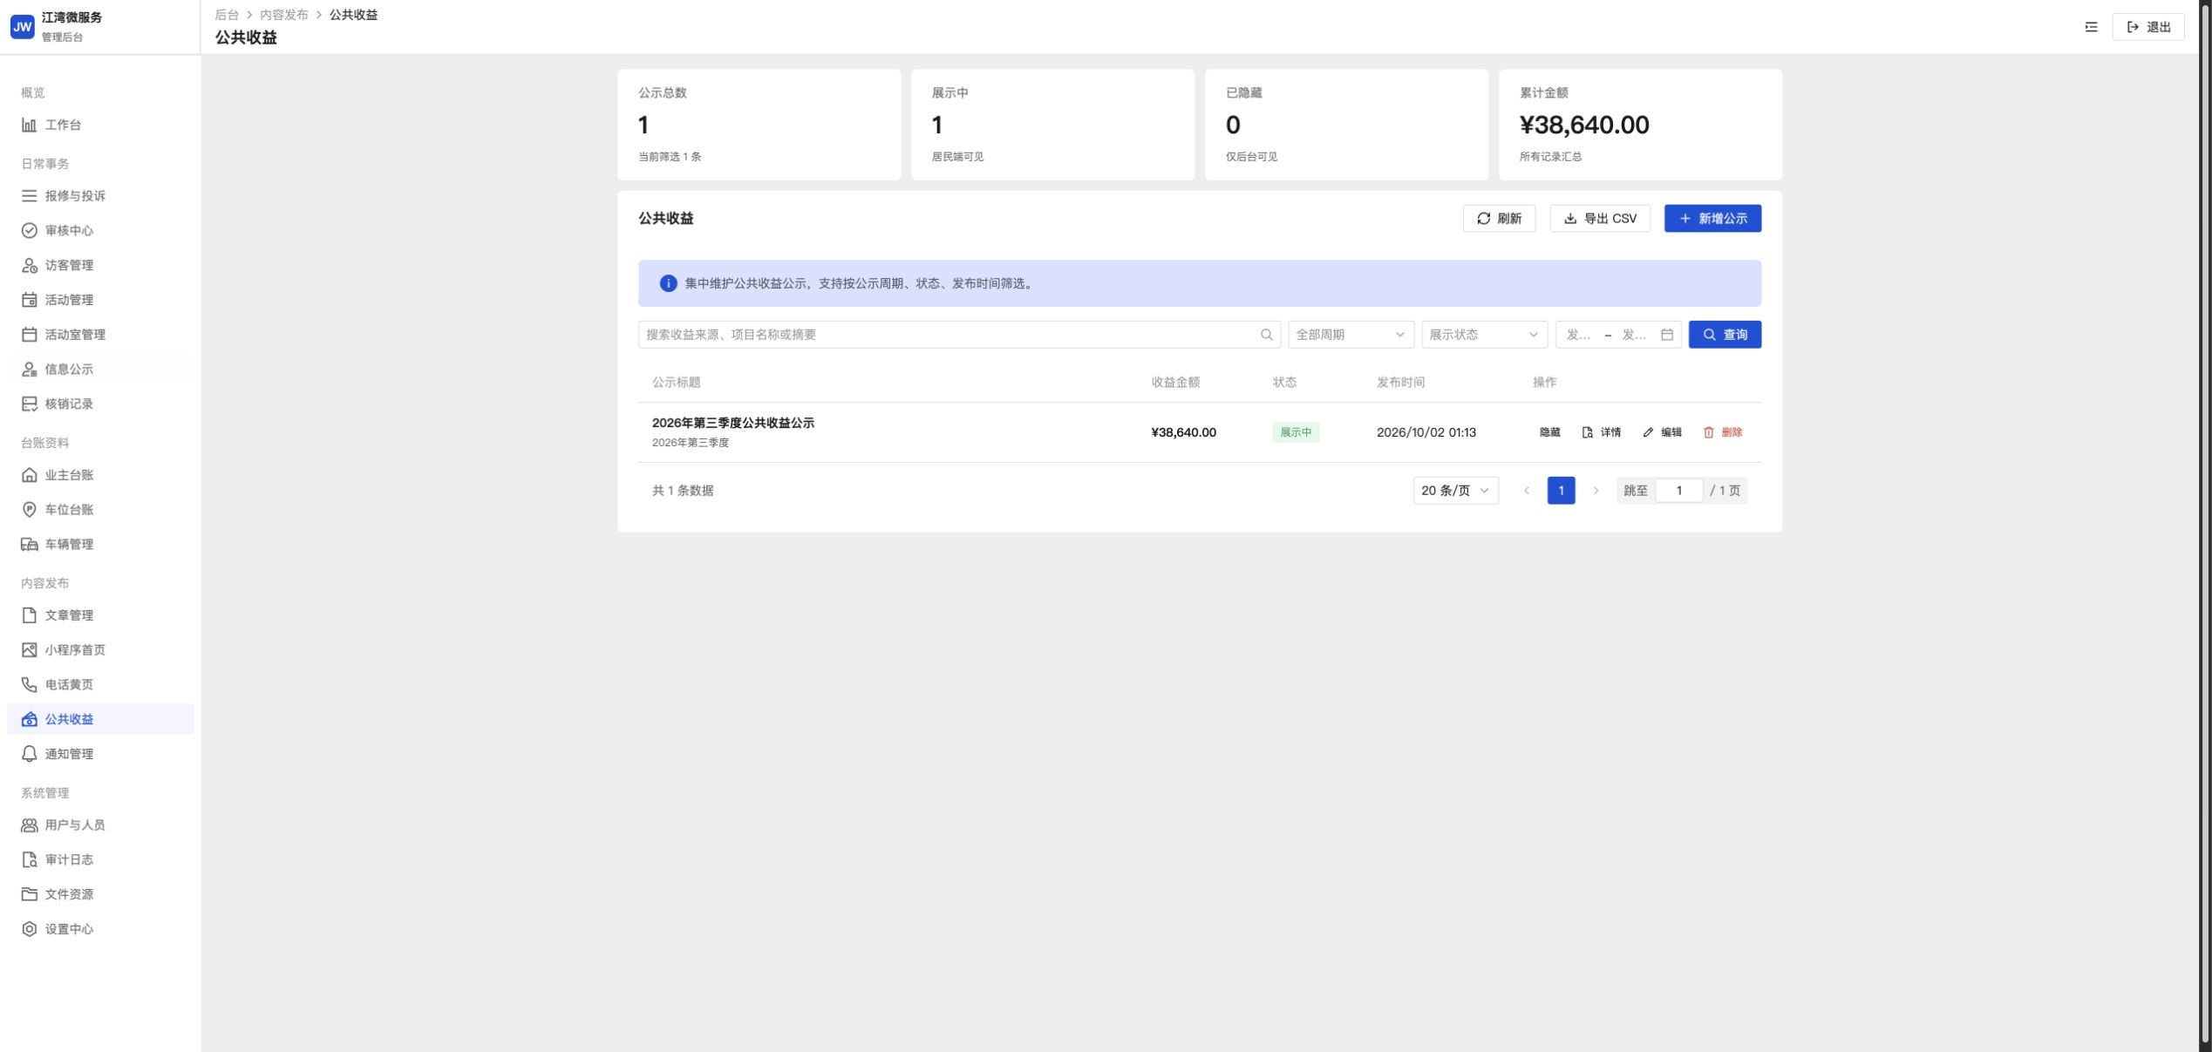Click the 刷新 refresh button
The image size is (2212, 1052).
[x=1499, y=219]
